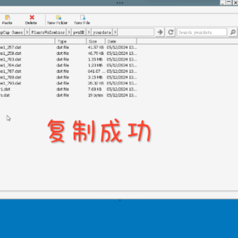Click the 1.20 MB size cell

95,65
